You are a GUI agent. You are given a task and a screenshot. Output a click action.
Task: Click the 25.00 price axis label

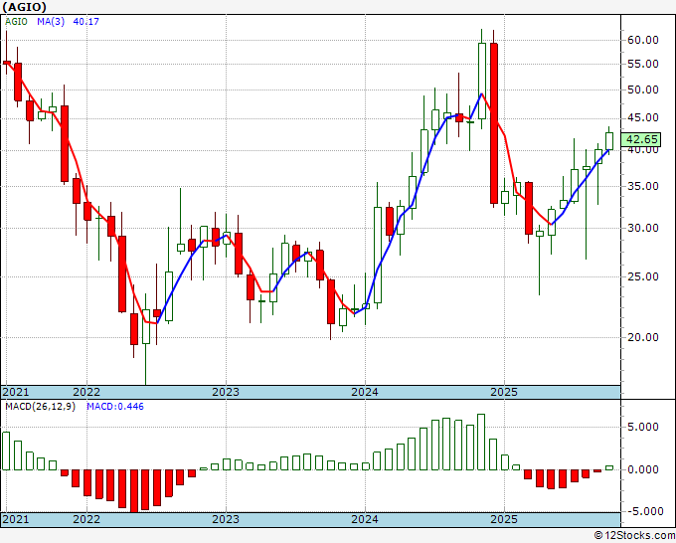[x=643, y=276]
